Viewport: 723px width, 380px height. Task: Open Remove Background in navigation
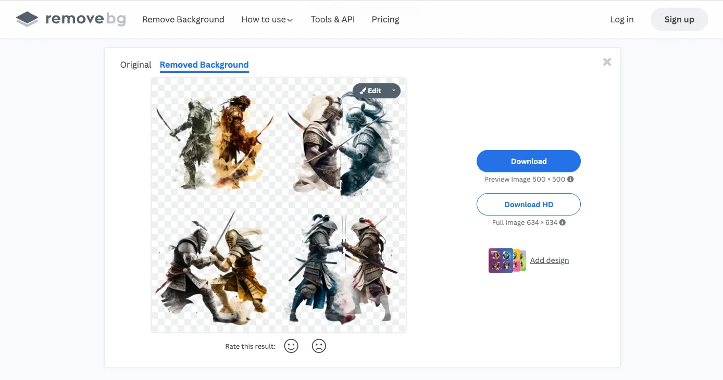coord(183,19)
